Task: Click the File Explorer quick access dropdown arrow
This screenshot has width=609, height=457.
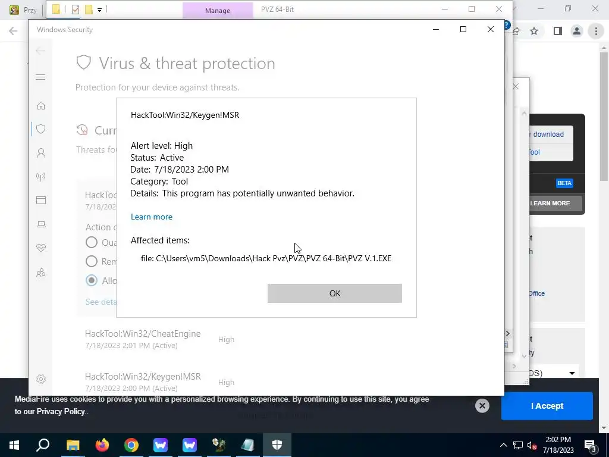Action: coord(99,10)
